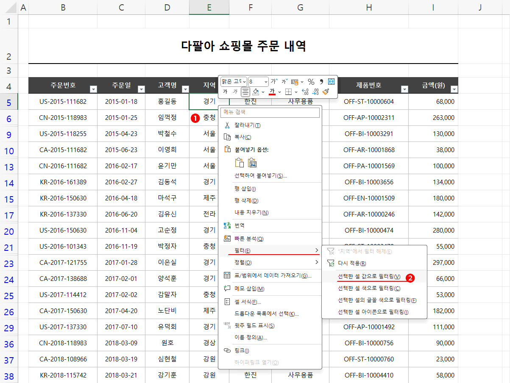Viewport: 510px width, 383px height.
Task: Choose 선택한 셀 색으로 필터링 in submenu
Action: pos(374,288)
